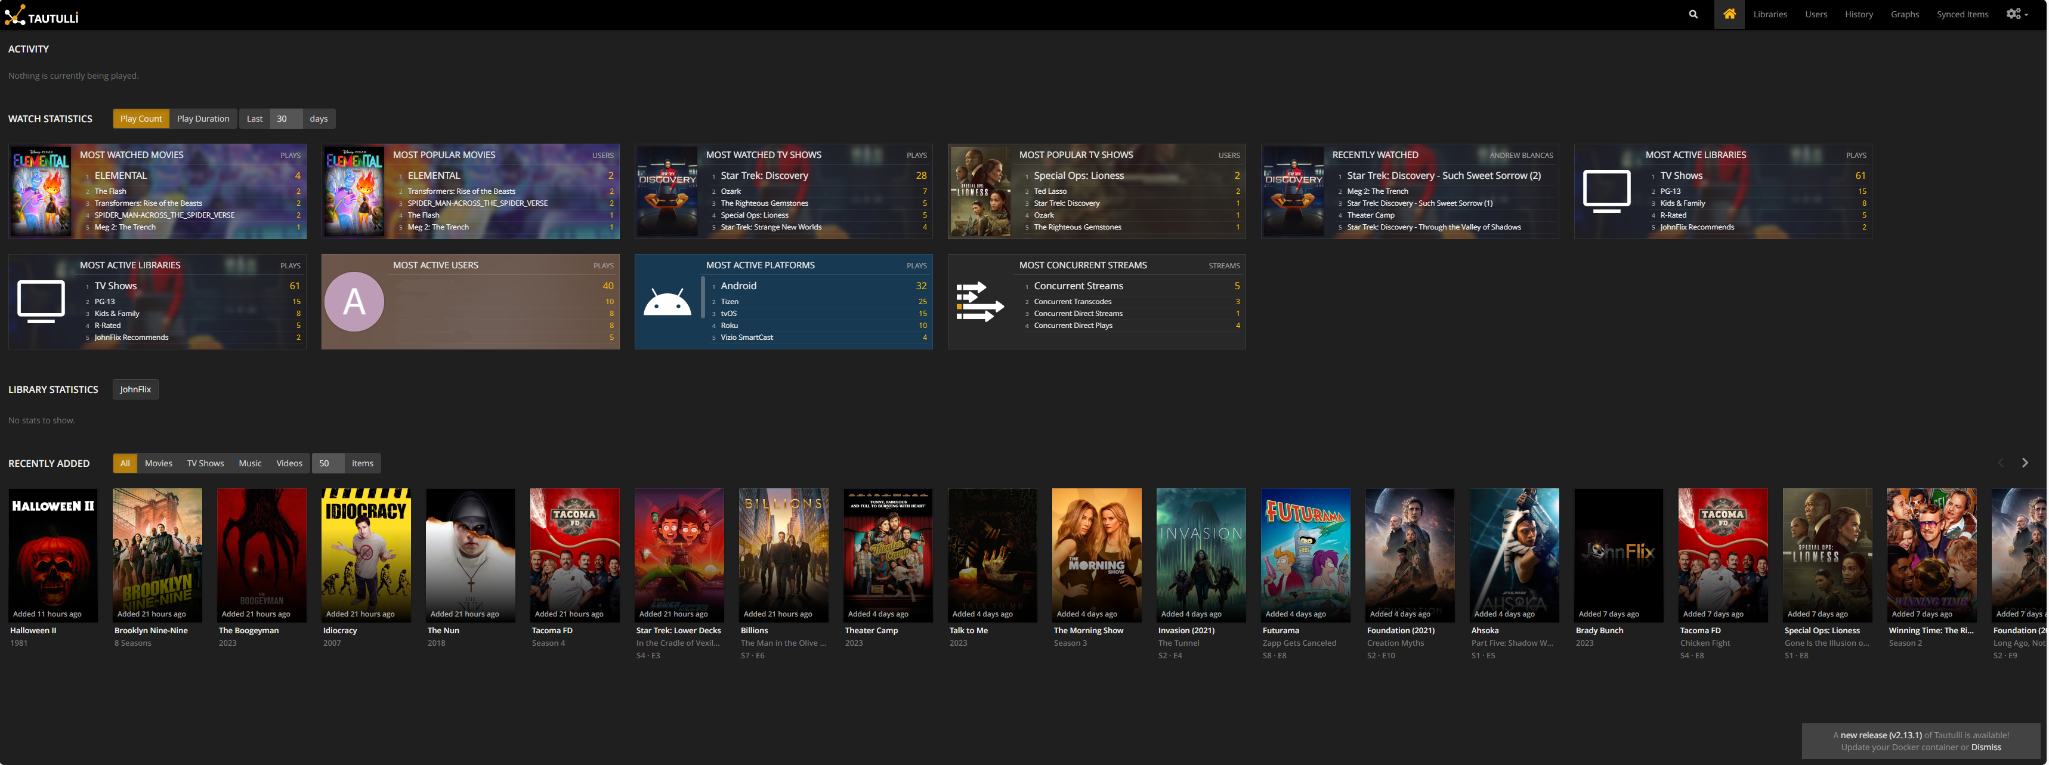Open The Morning Show poster

point(1097,555)
